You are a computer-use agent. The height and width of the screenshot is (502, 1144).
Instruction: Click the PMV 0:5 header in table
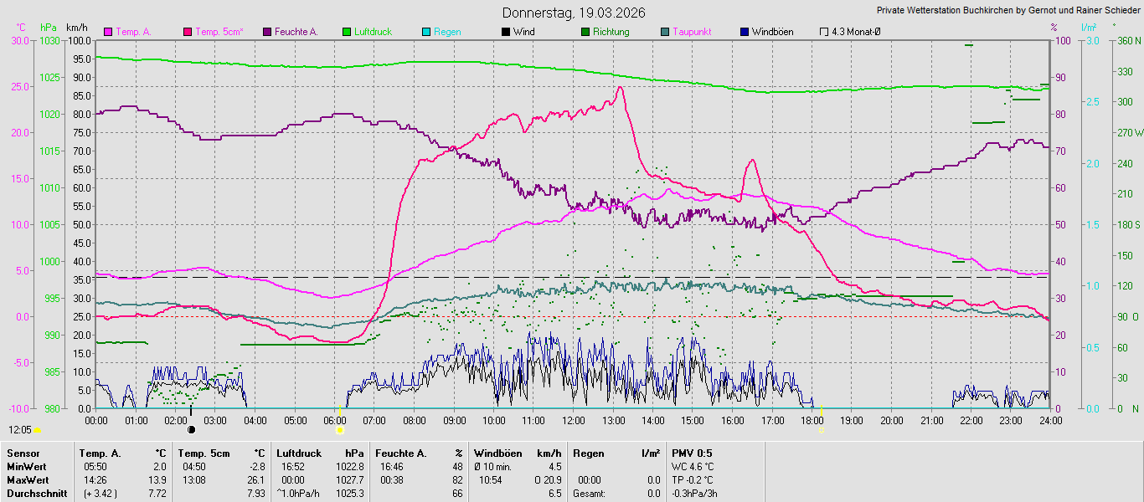[x=692, y=453]
